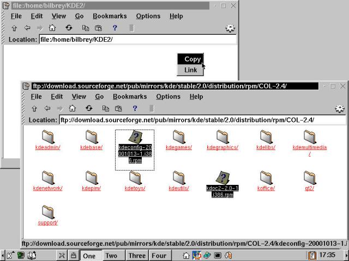Viewport: 349px width, 261px height.
Task: Open the kdelibs/ folder link
Action: pyautogui.click(x=266, y=147)
